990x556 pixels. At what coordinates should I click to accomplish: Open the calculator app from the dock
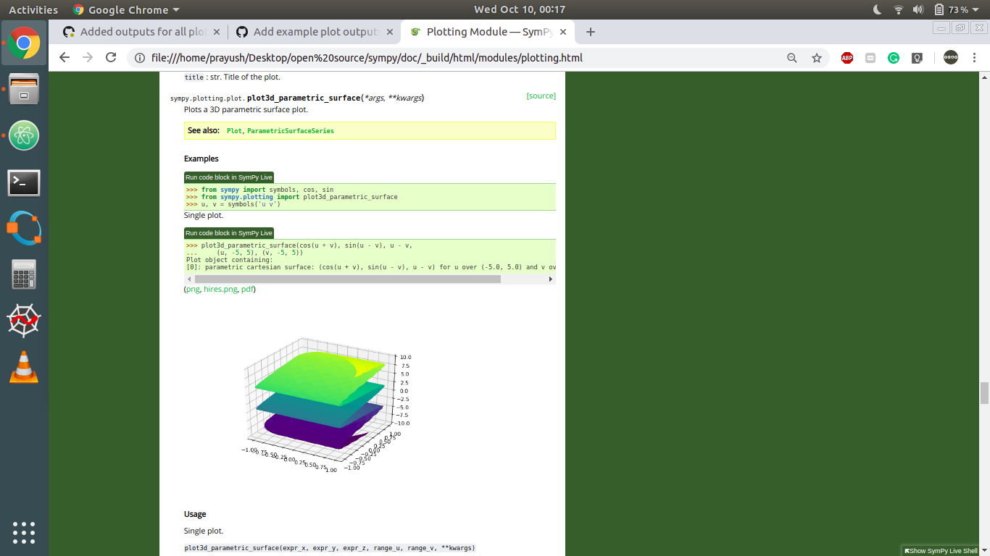click(24, 274)
